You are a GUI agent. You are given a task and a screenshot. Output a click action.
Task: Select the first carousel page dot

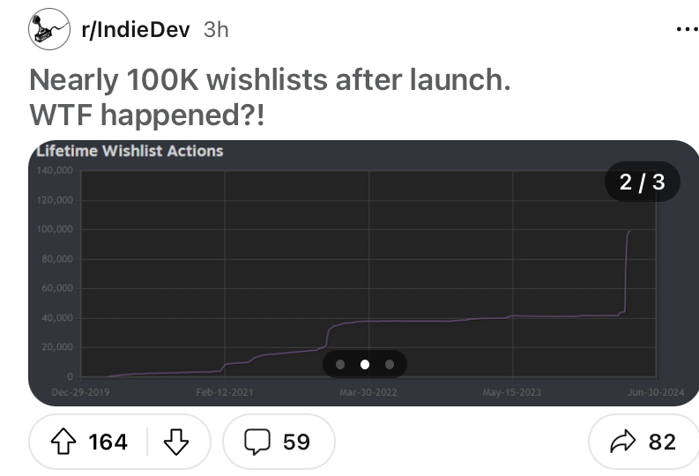[x=340, y=363]
